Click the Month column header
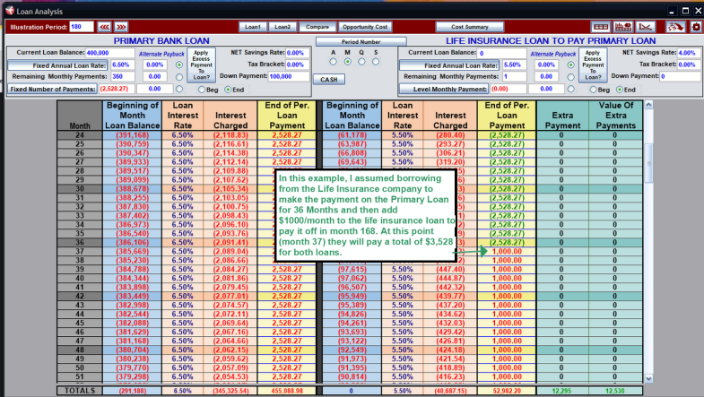The width and height of the screenshot is (704, 397). coord(80,116)
